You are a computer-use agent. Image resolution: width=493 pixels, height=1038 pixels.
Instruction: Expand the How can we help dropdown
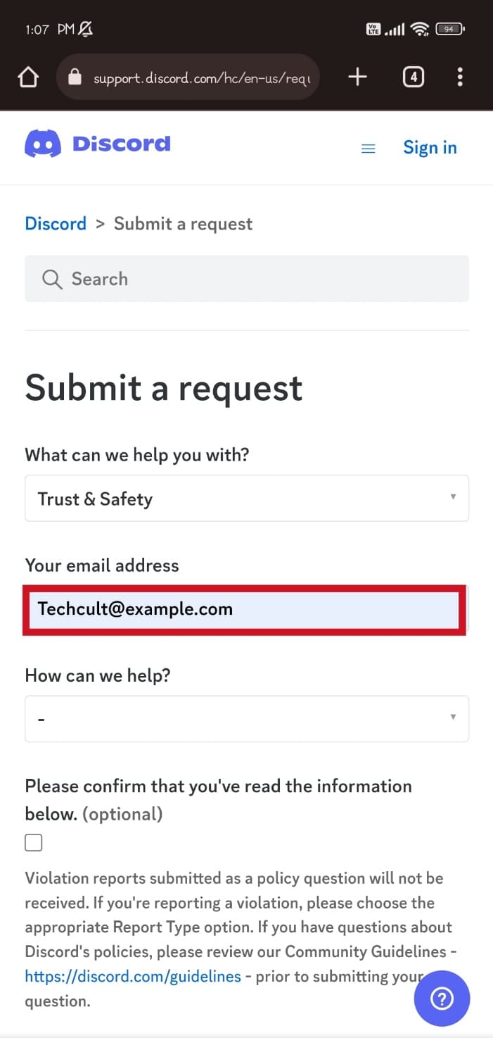click(247, 718)
